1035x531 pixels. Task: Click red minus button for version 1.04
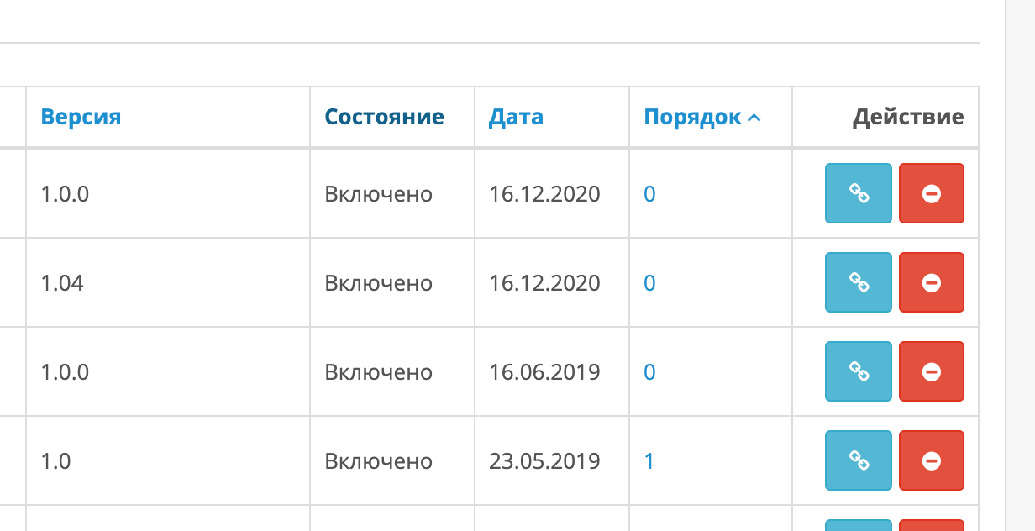pyautogui.click(x=932, y=282)
